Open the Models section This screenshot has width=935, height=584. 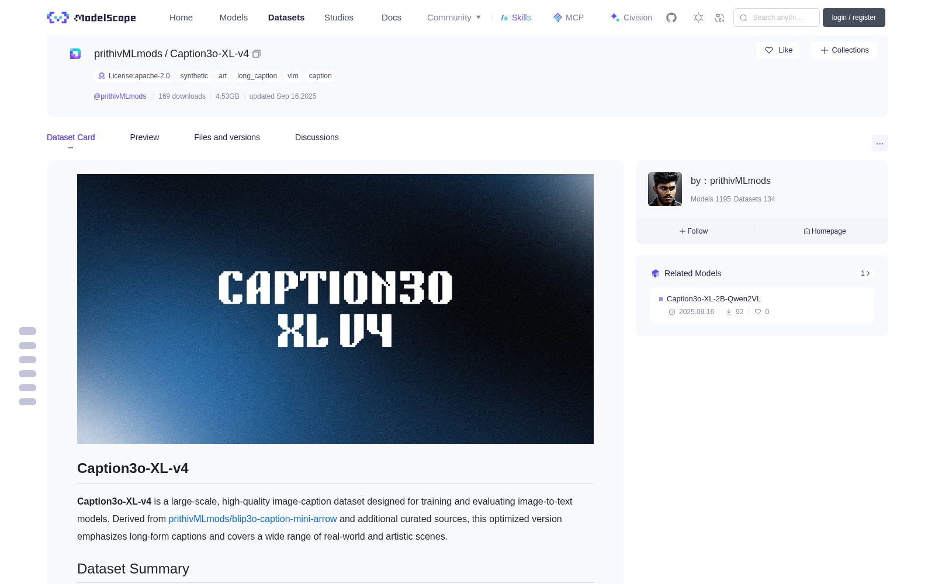point(234,18)
